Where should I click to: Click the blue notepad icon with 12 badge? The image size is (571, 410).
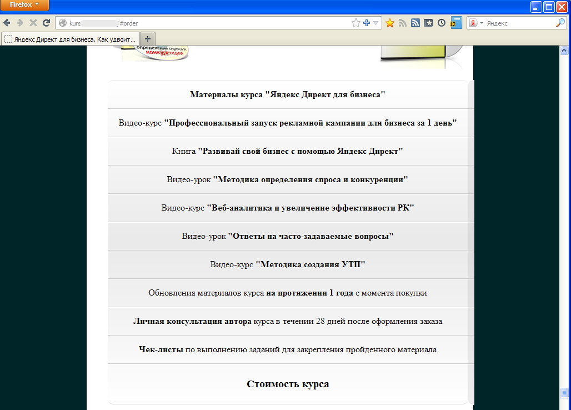click(x=456, y=23)
